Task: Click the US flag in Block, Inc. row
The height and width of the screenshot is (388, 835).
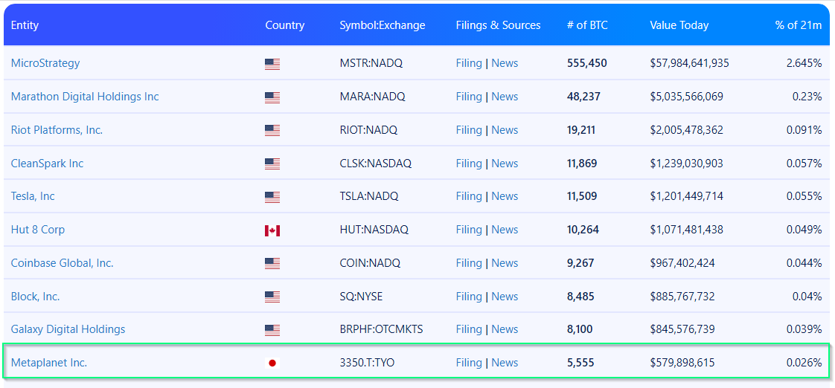Action: pyautogui.click(x=272, y=297)
